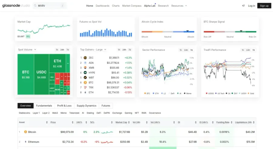Click the announcements megaphone icon
Screen dimensions: 273x149
[243, 5]
